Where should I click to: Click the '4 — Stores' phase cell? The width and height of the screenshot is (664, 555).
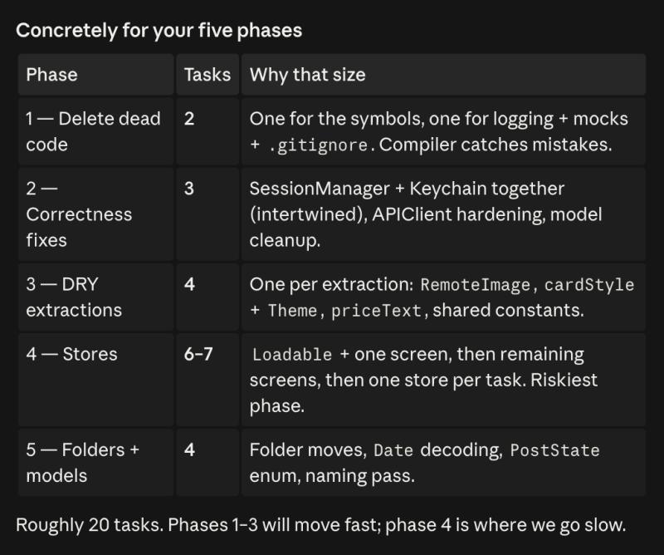(x=95, y=380)
